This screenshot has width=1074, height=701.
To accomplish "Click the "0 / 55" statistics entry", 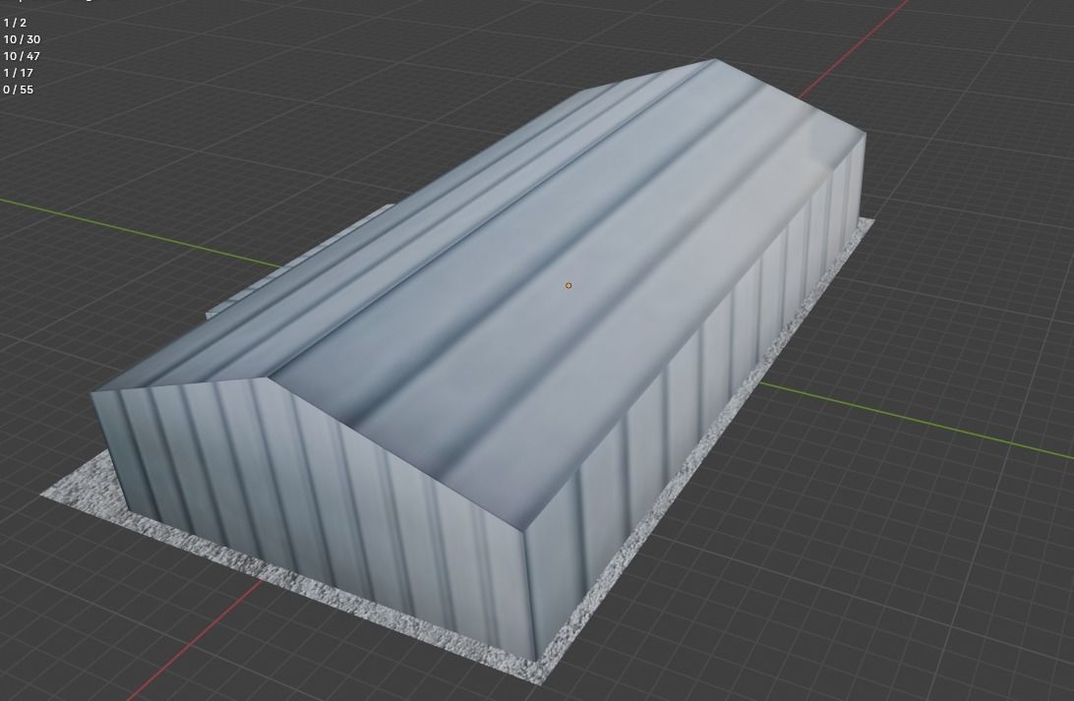I will tap(18, 89).
